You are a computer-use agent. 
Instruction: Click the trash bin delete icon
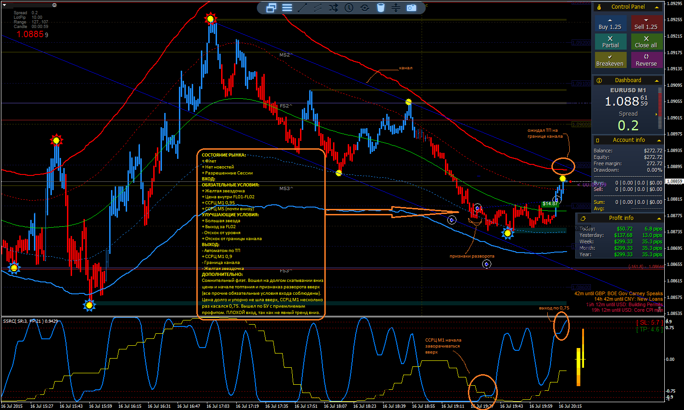(x=380, y=7)
